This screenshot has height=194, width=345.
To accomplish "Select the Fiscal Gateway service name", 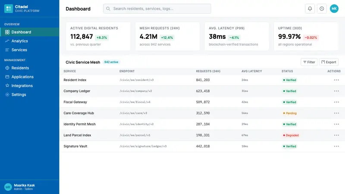I will 75,102.
